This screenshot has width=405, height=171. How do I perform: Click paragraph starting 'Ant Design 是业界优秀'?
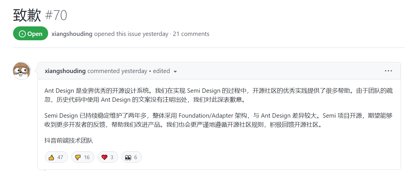click(x=219, y=95)
